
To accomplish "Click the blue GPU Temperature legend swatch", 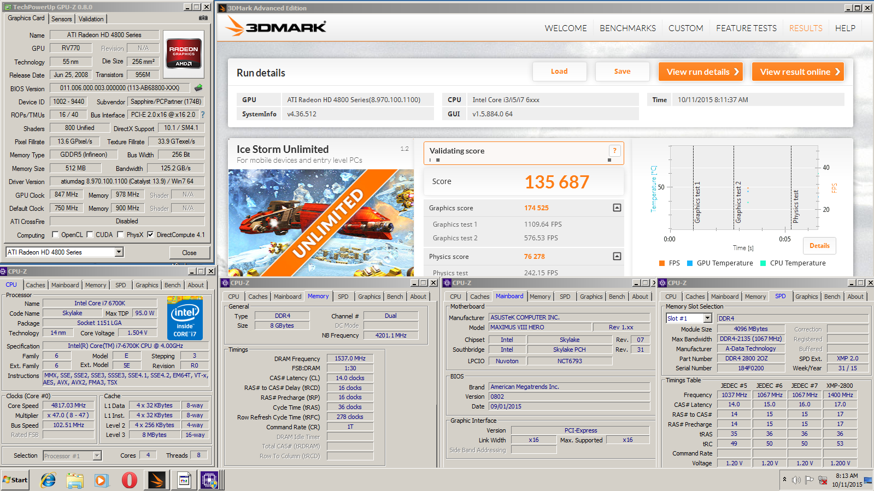I will click(x=690, y=263).
